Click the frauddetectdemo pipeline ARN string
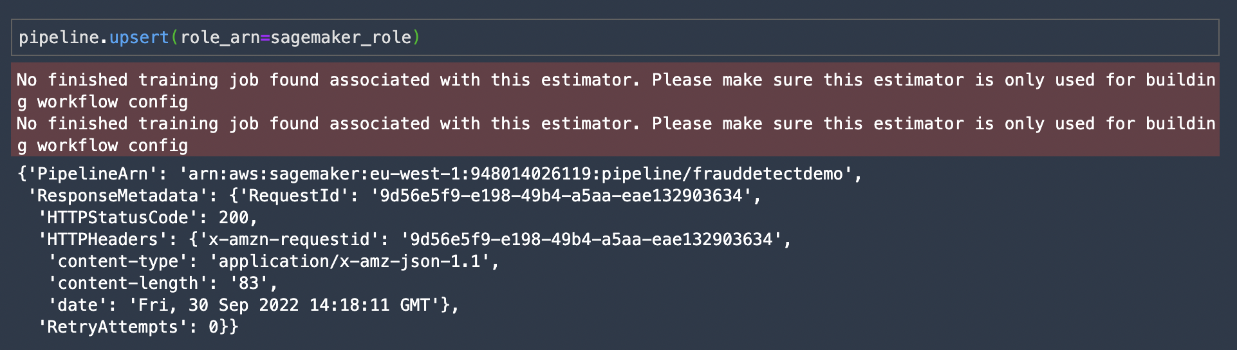Image resolution: width=1237 pixels, height=350 pixels. pos(516,174)
